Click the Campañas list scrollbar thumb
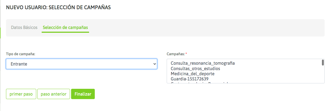The image size is (329, 111). 323,63
